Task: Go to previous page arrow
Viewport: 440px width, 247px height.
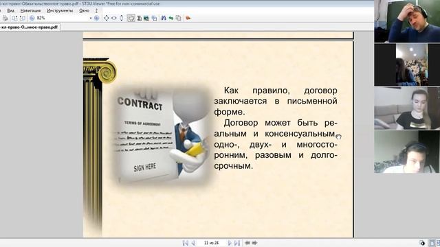Action: (x=193, y=243)
